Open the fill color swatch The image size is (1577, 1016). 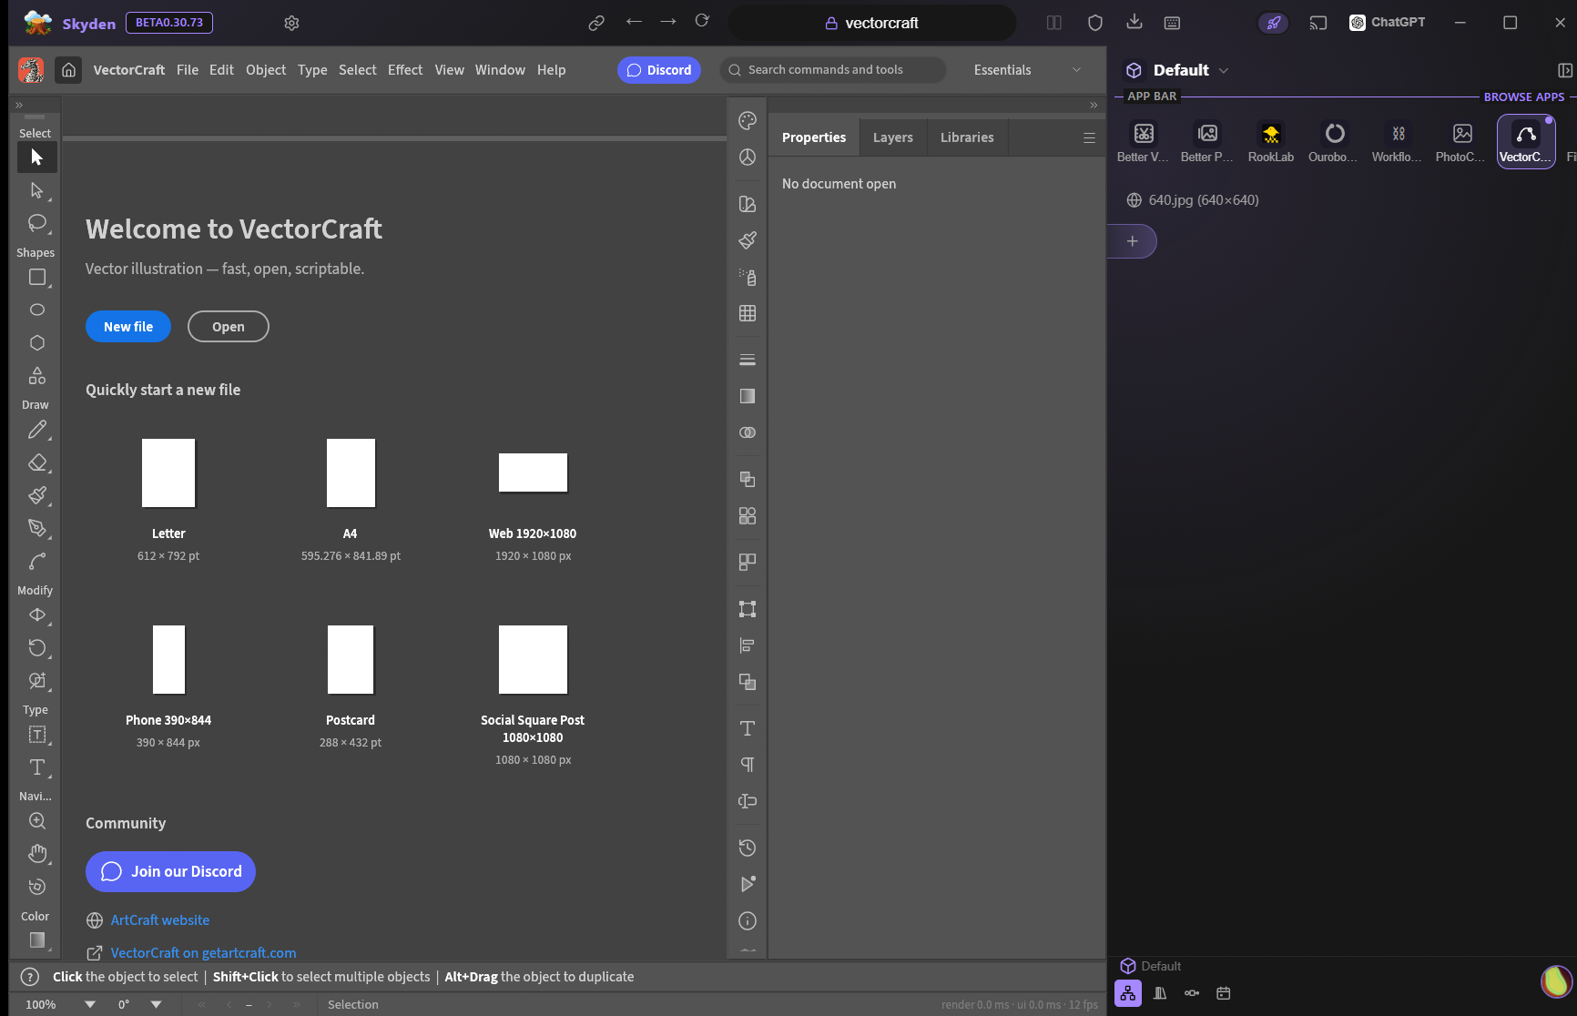[x=36, y=940]
